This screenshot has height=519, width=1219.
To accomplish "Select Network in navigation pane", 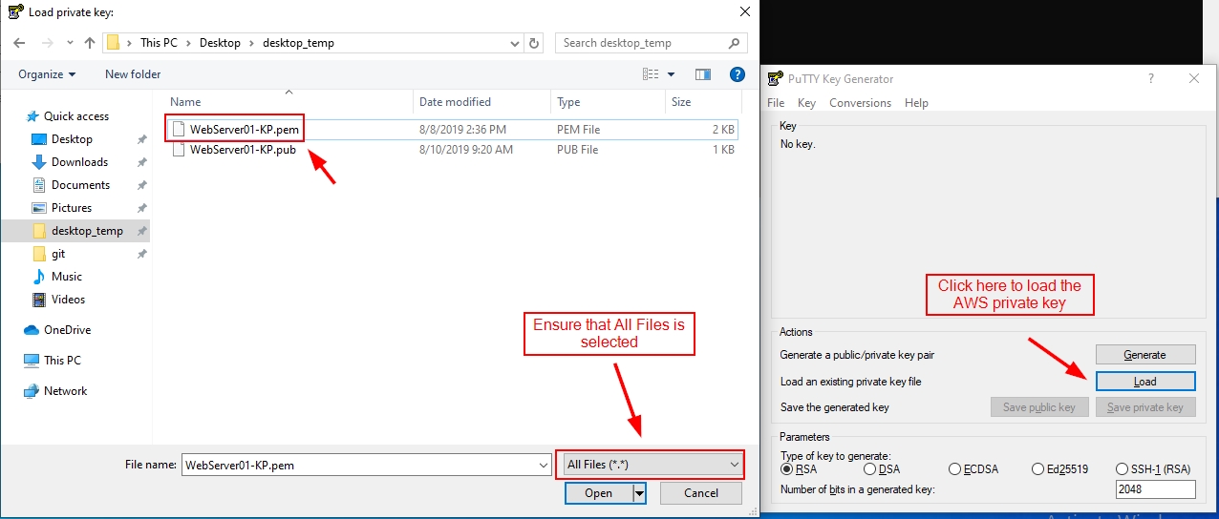I will point(65,391).
